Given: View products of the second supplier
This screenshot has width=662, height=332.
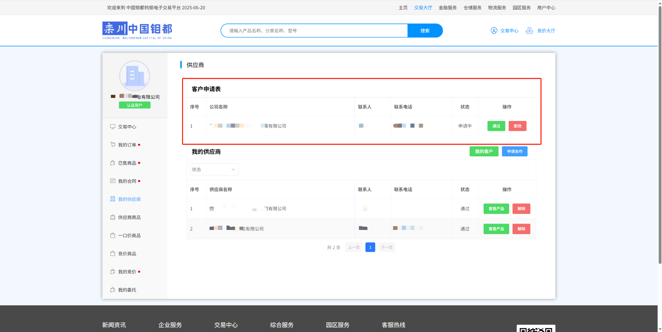Looking at the screenshot, I should click(496, 229).
